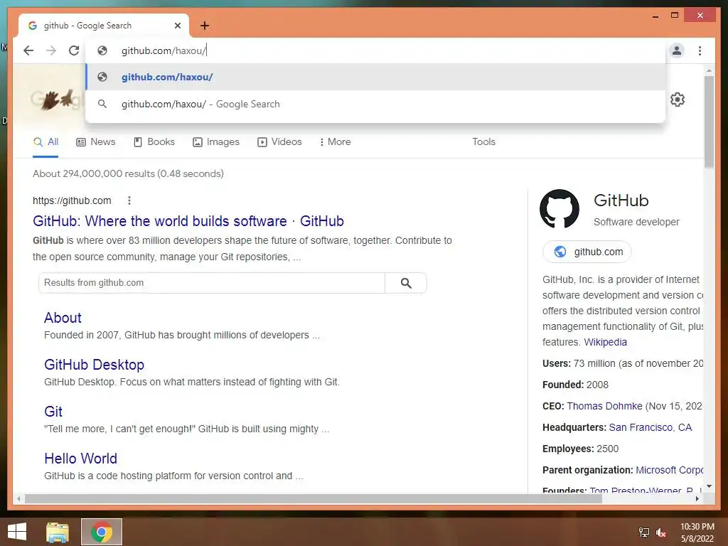Go back using Chrome's back arrow
Viewport: 728px width, 546px height.
[28, 50]
